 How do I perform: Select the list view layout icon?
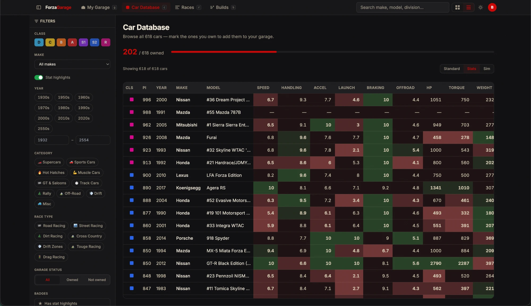point(469,7)
